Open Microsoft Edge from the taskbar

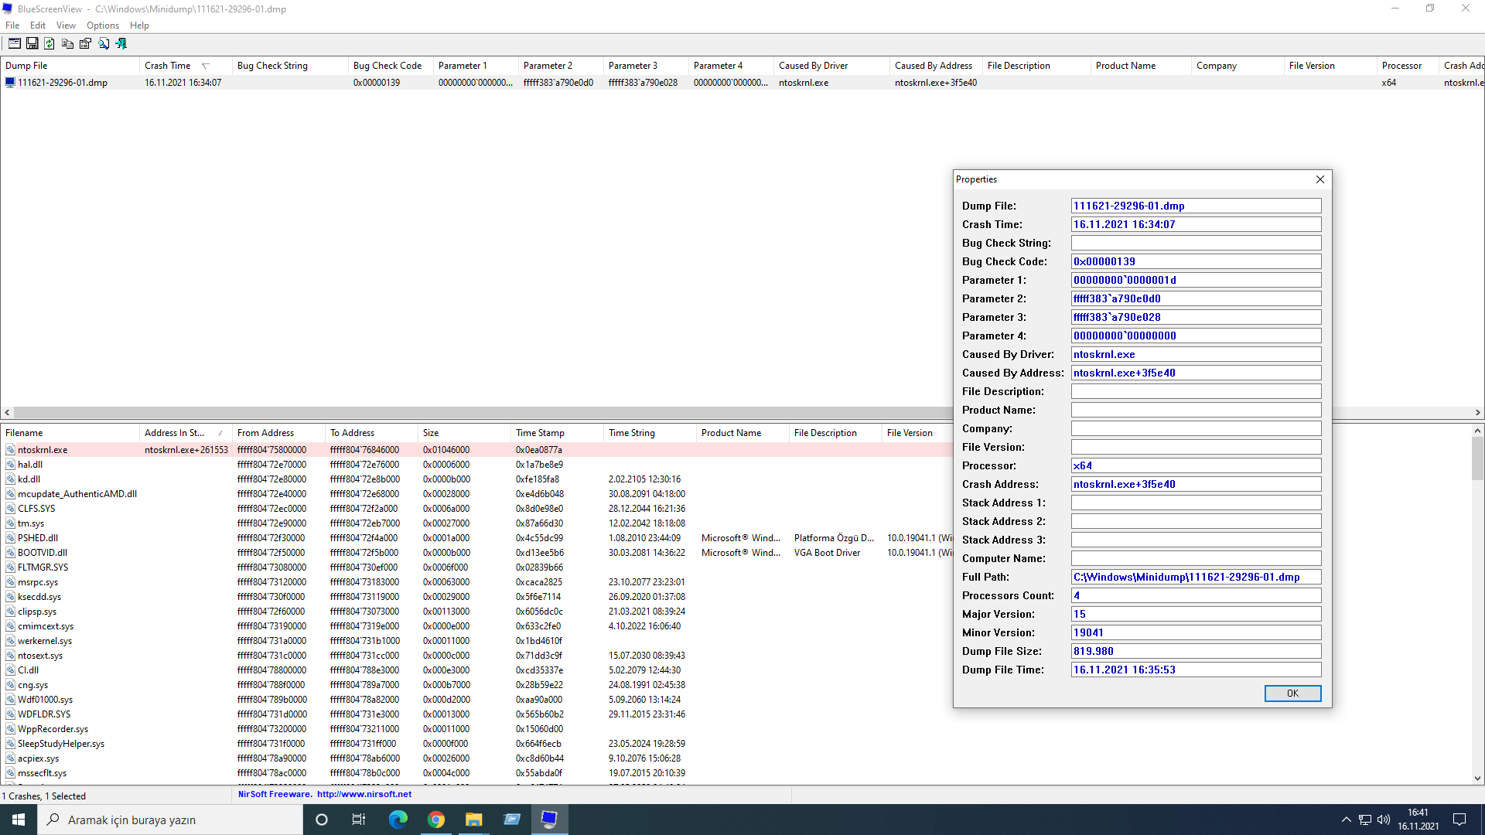(x=398, y=820)
